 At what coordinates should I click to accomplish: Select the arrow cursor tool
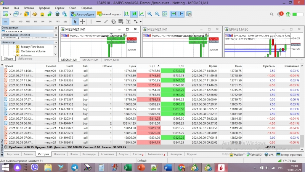point(75,22)
